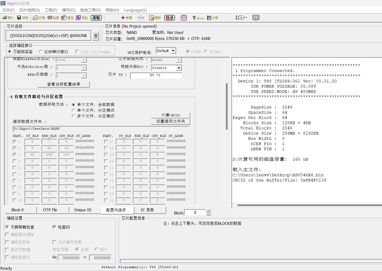Viewport: 382px width, 271px height.
Task: Click the TV toolbar icon
Action: 256,17
